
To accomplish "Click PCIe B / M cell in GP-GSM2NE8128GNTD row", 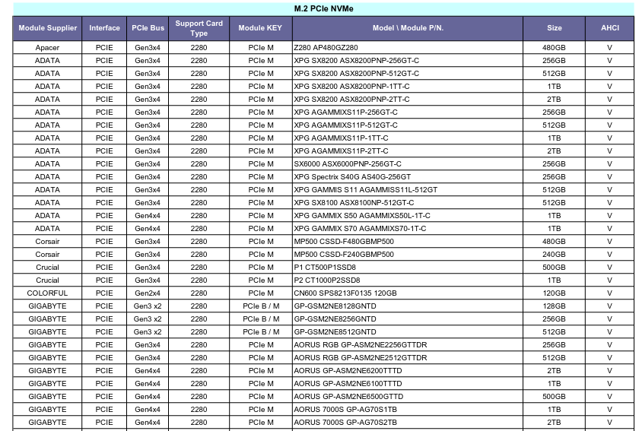I will [x=261, y=306].
